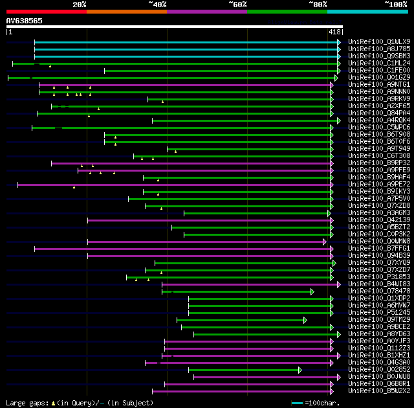Click the UniRef100_A9PE72 label

click(x=379, y=185)
